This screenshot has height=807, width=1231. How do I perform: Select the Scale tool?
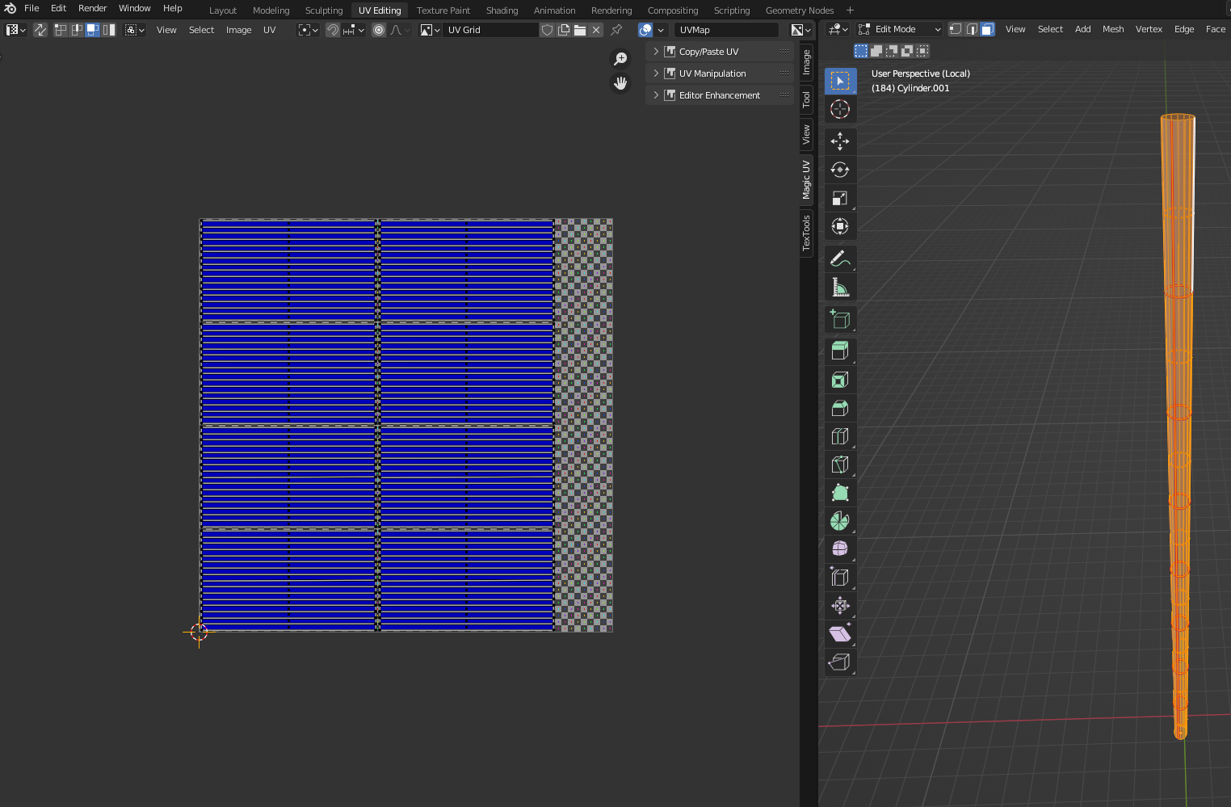click(x=840, y=198)
